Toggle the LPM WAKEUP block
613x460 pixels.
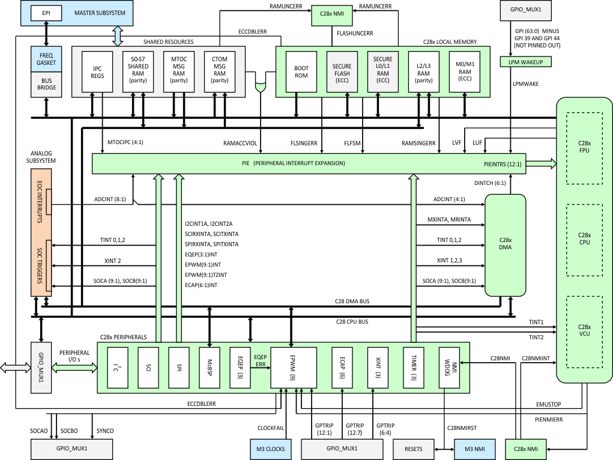525,61
